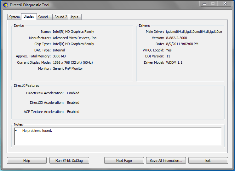Click the Next Page button
Screen dimensions: 235x171
coord(124,161)
